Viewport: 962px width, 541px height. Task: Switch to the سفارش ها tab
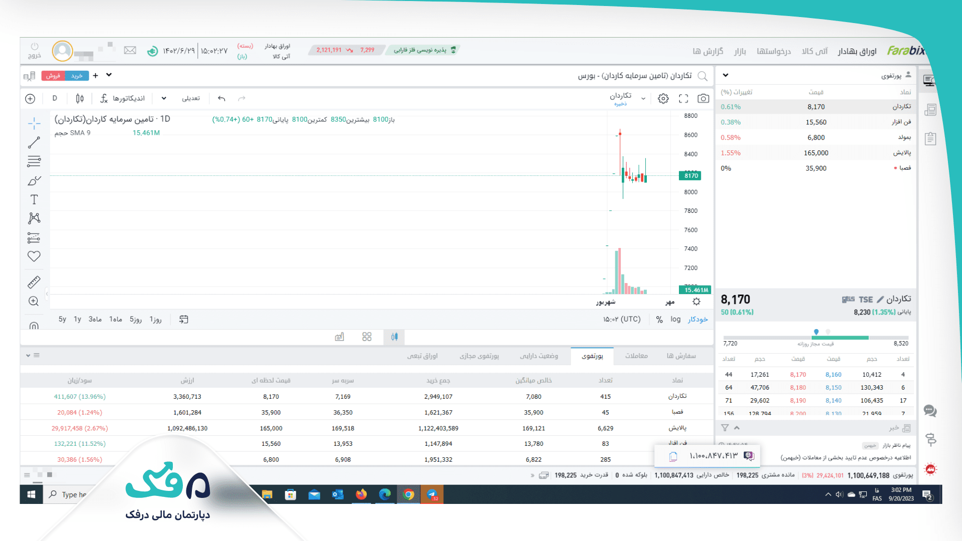(x=681, y=356)
